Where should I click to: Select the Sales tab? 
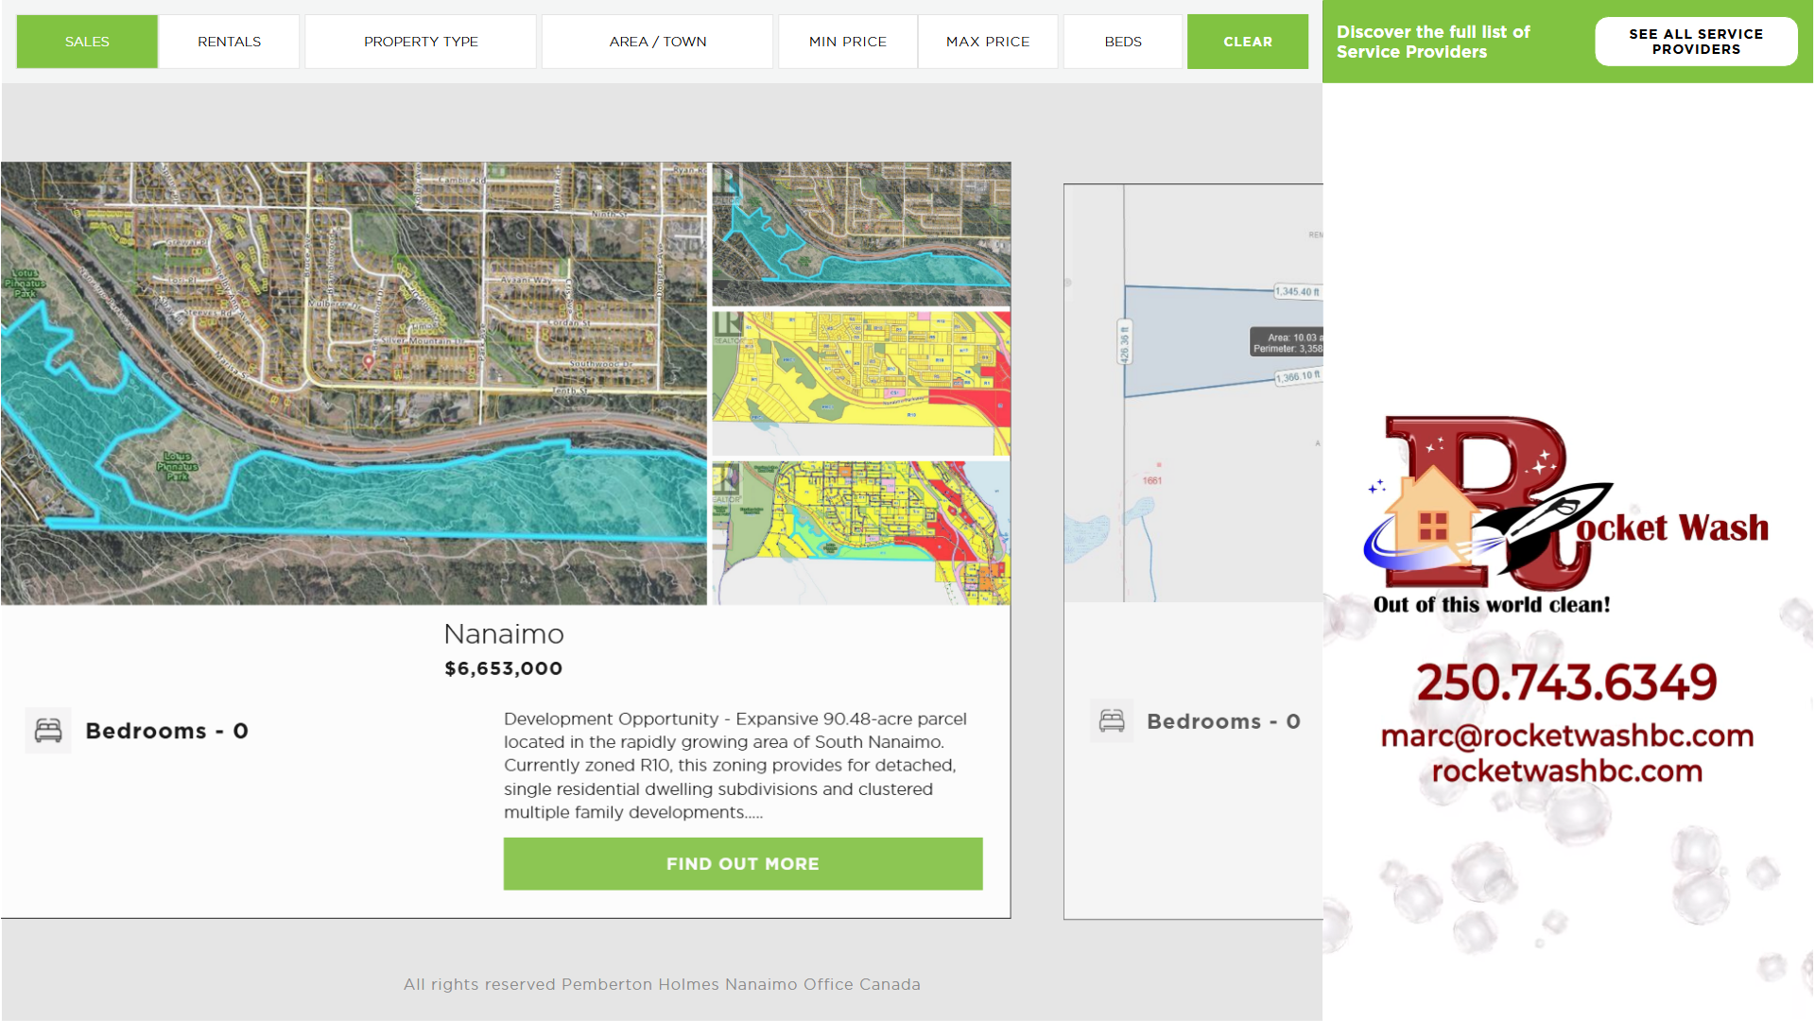point(87,42)
